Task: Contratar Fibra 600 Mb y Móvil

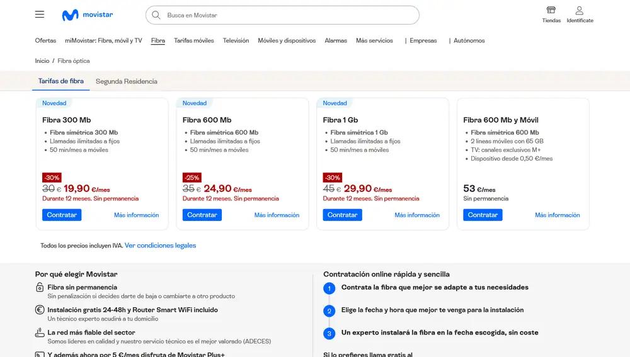Action: [x=483, y=215]
